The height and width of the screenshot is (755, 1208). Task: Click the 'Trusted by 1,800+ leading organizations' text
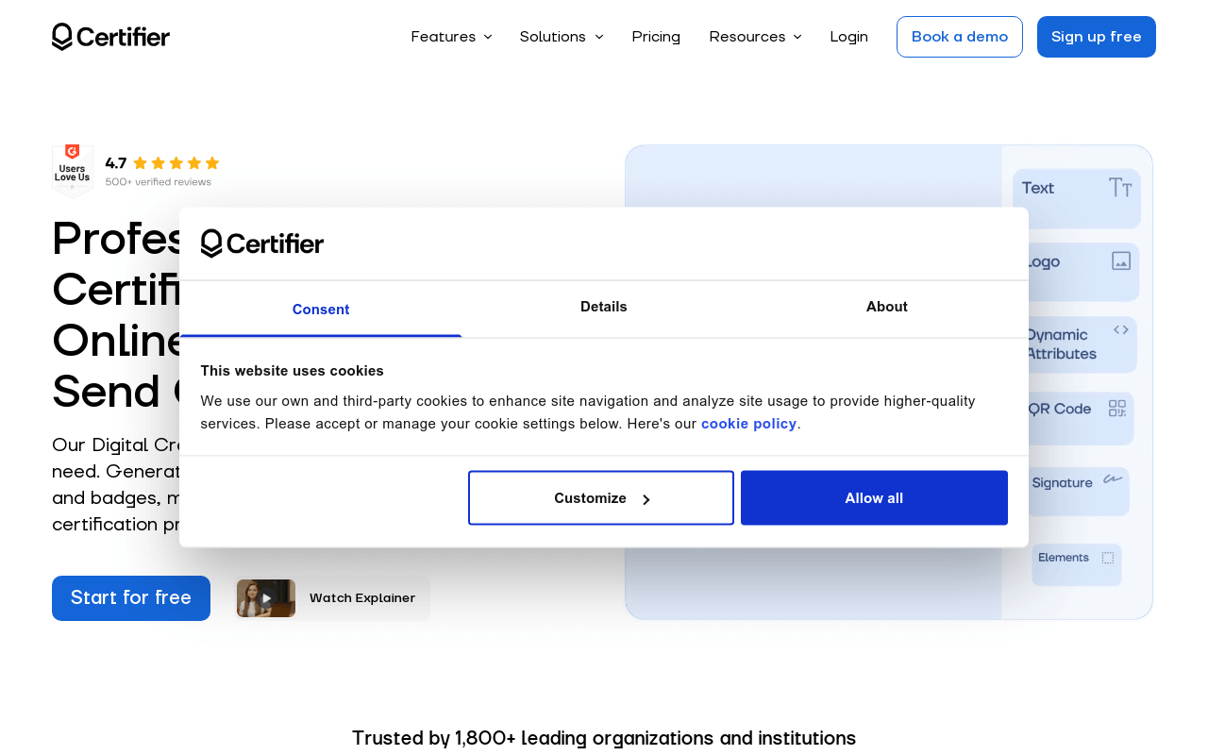[x=604, y=738]
